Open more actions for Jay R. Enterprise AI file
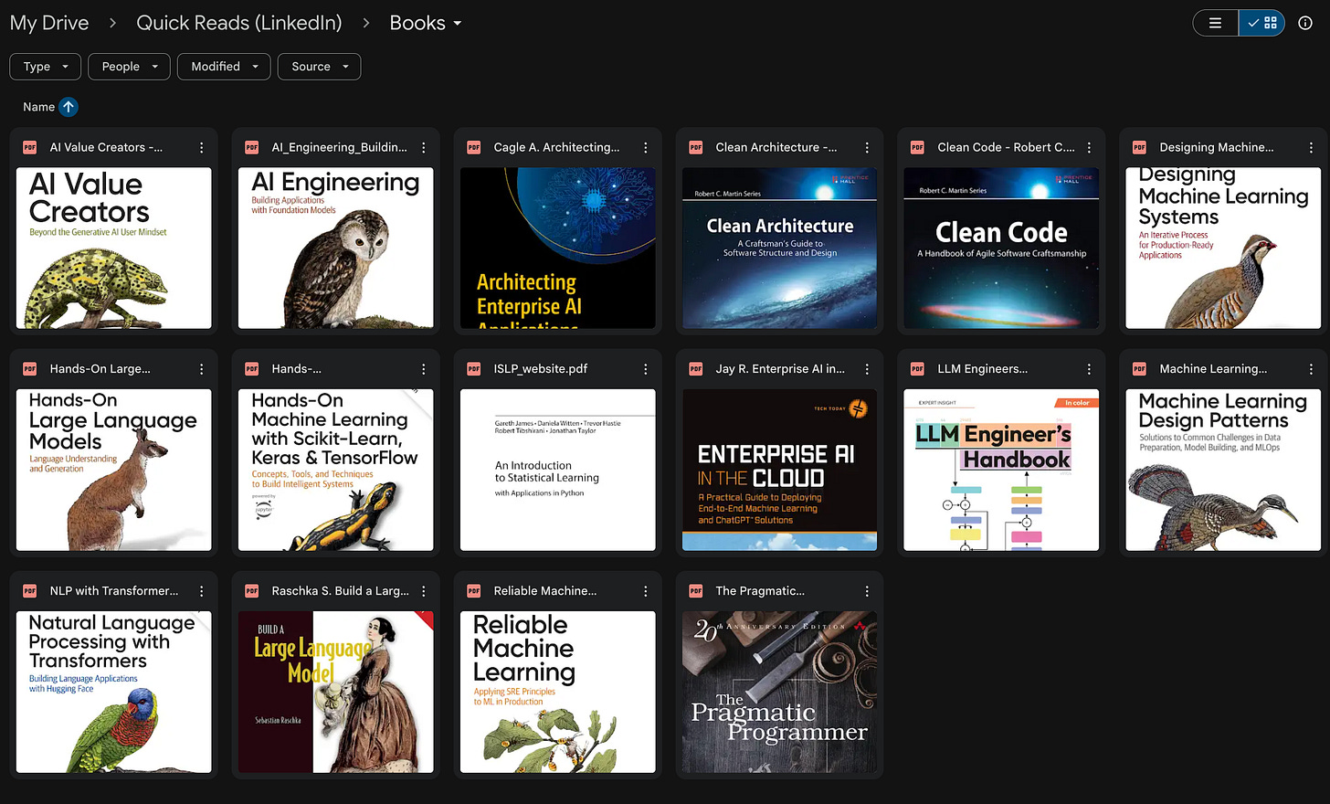The width and height of the screenshot is (1330, 804). tap(868, 369)
